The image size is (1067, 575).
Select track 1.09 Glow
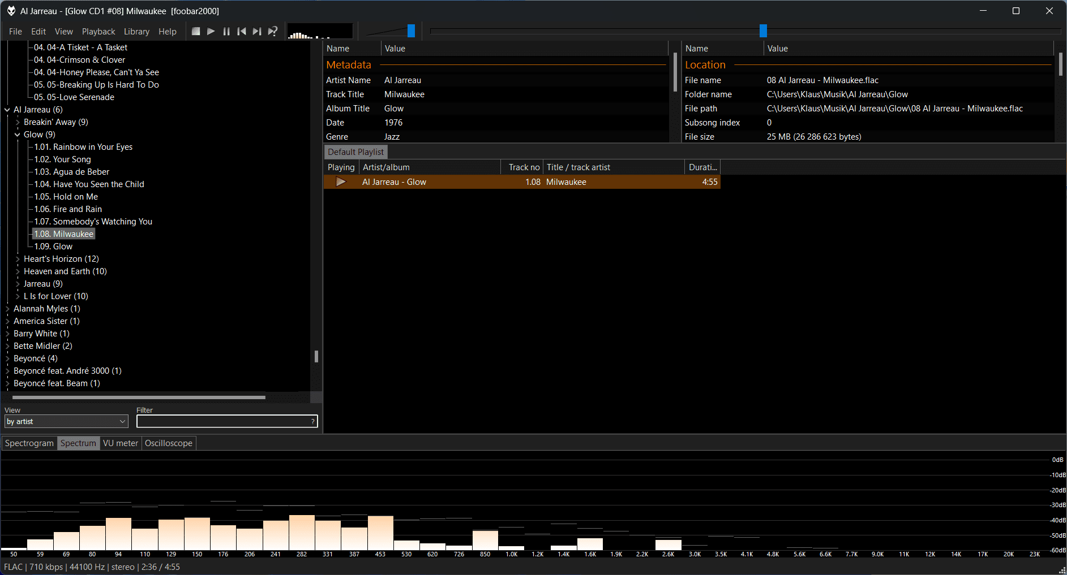tap(53, 247)
